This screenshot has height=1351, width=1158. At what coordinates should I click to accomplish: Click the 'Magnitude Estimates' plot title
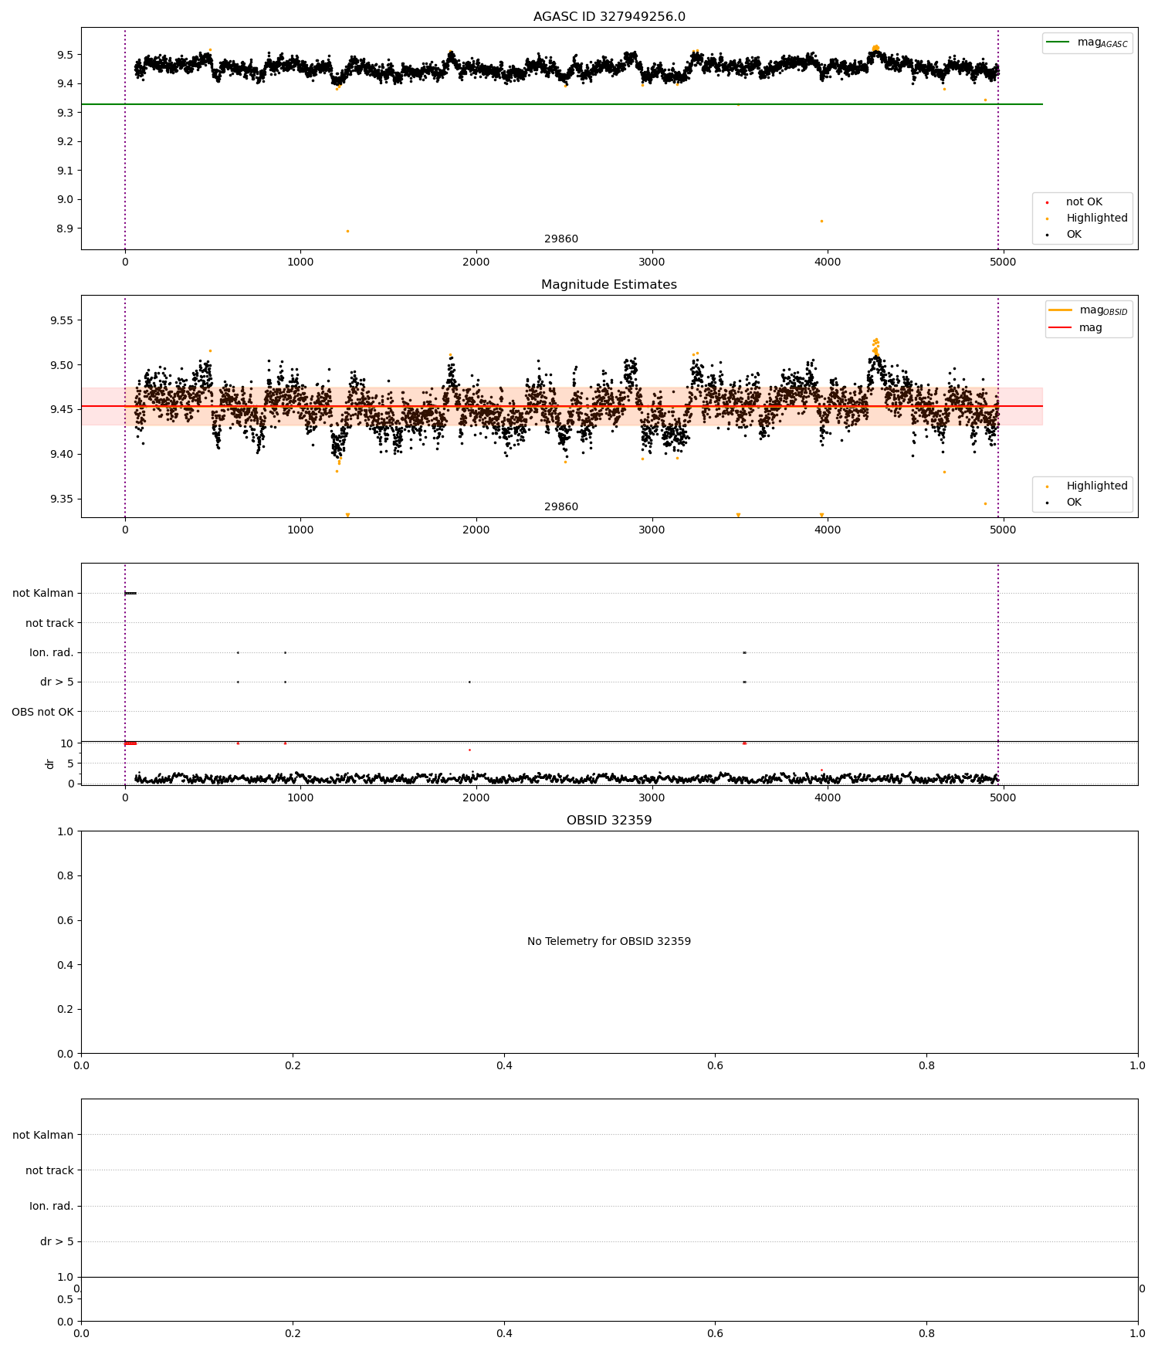click(609, 285)
